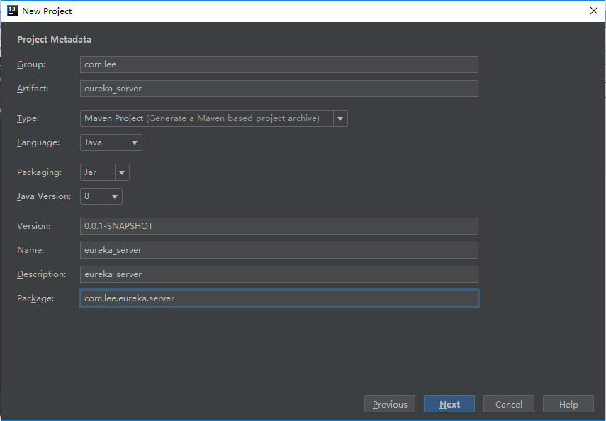Open the Packaging dropdown arrow

tap(122, 172)
